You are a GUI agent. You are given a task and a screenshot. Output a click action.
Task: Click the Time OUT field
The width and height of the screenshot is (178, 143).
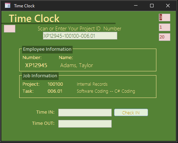85,124
